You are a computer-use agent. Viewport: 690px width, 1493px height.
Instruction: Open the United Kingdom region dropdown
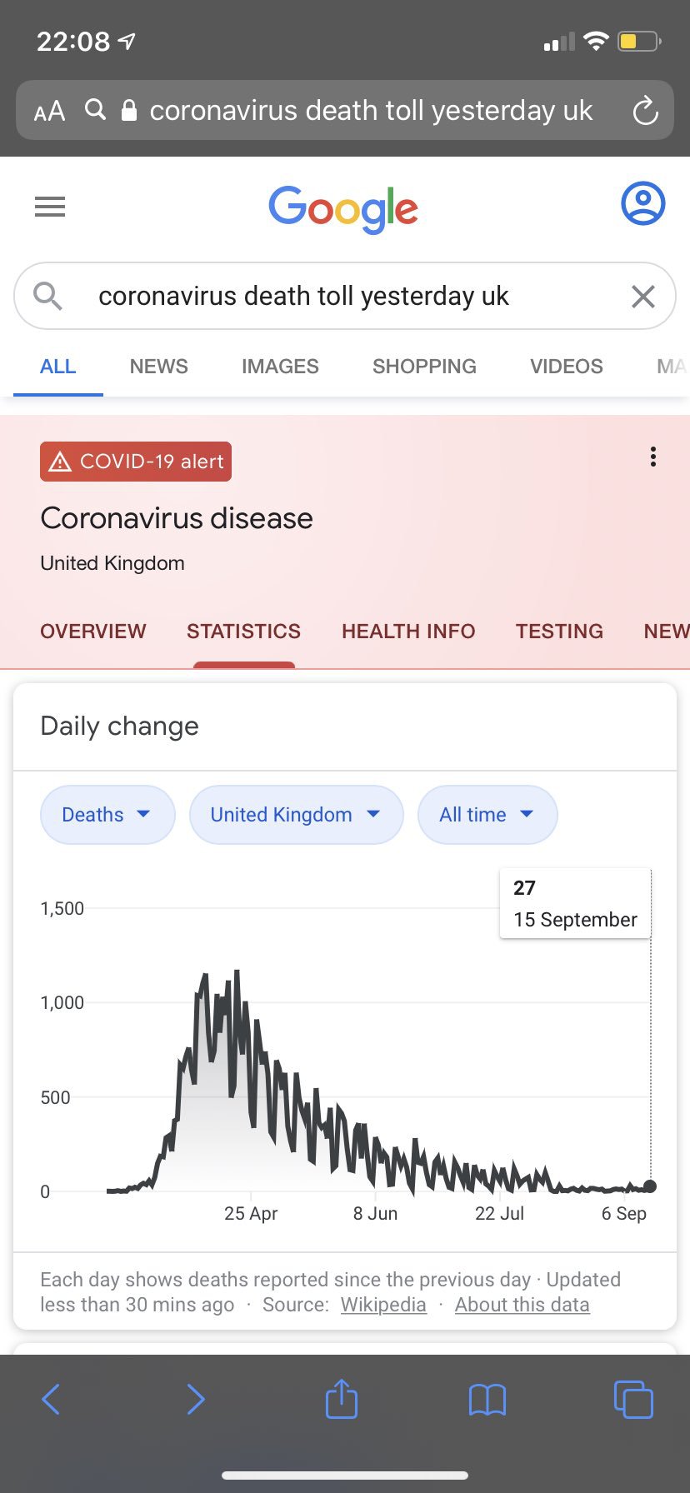(296, 814)
